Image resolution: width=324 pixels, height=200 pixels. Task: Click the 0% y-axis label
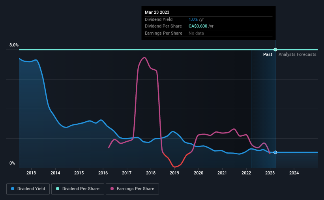pyautogui.click(x=12, y=163)
